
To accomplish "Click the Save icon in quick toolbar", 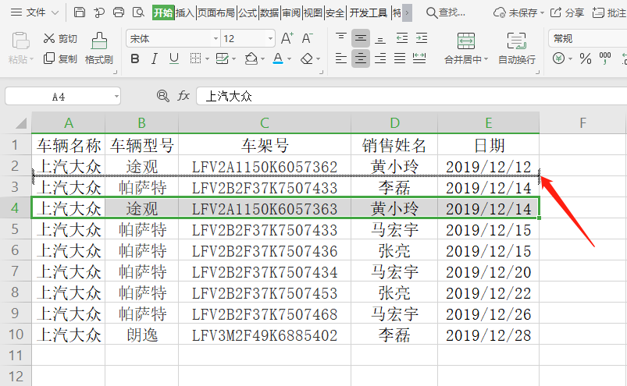I will click(x=80, y=12).
